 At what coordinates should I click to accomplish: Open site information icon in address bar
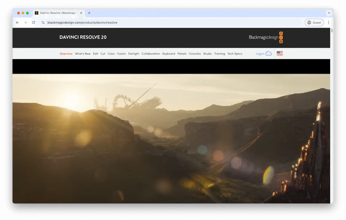[x=43, y=23]
